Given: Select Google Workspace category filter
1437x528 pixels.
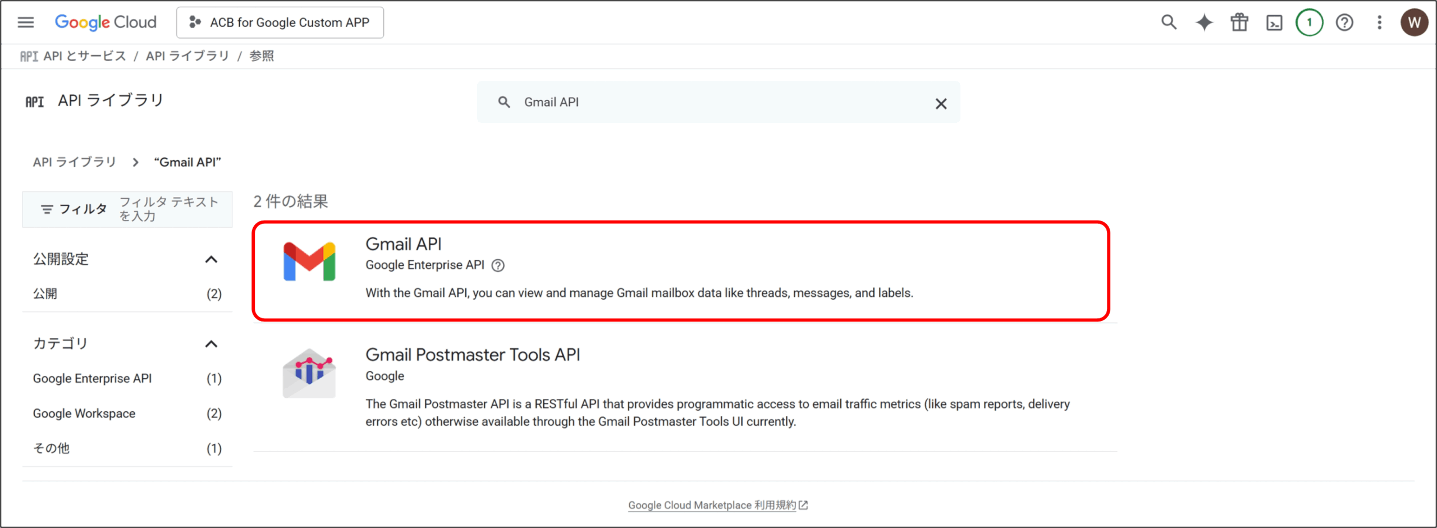Looking at the screenshot, I should coord(84,414).
